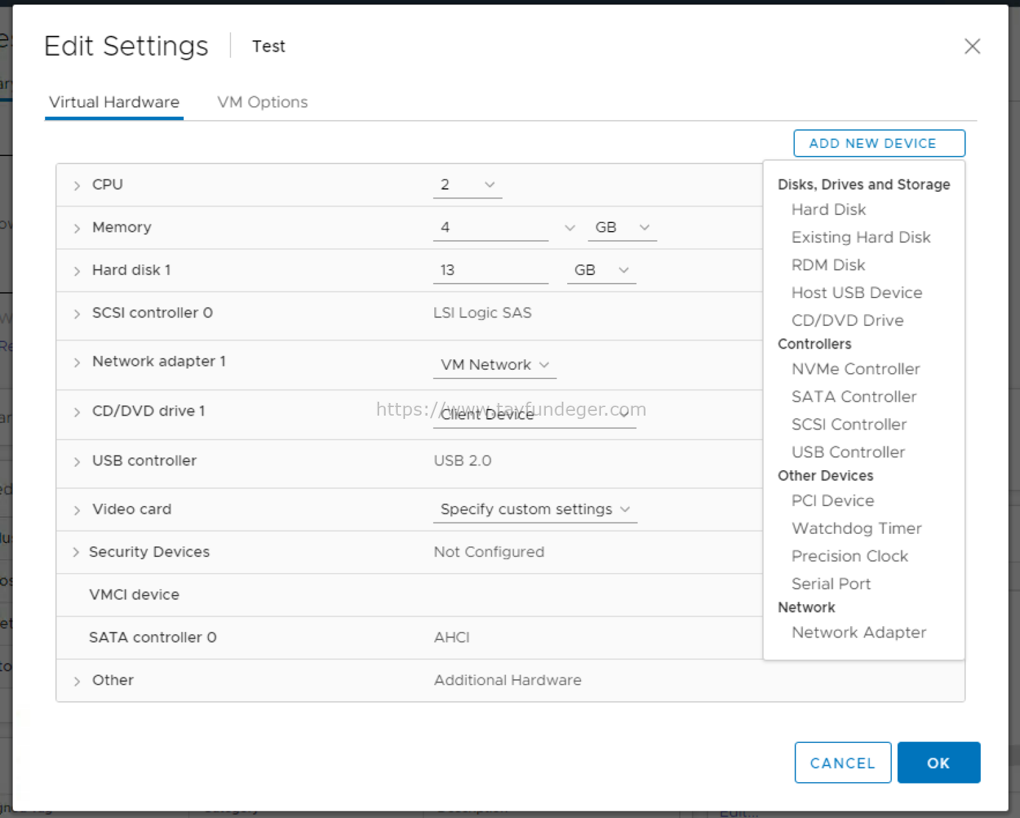The image size is (1020, 818).
Task: Select the Virtual Hardware tab
Action: coord(114,102)
